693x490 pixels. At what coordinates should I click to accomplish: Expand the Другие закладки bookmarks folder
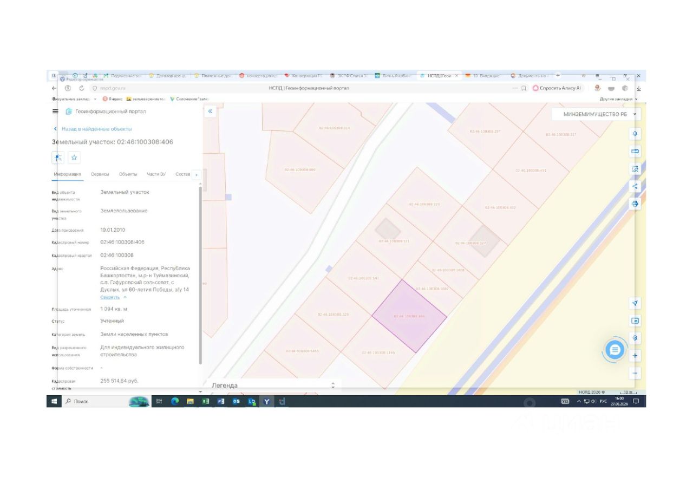click(618, 99)
